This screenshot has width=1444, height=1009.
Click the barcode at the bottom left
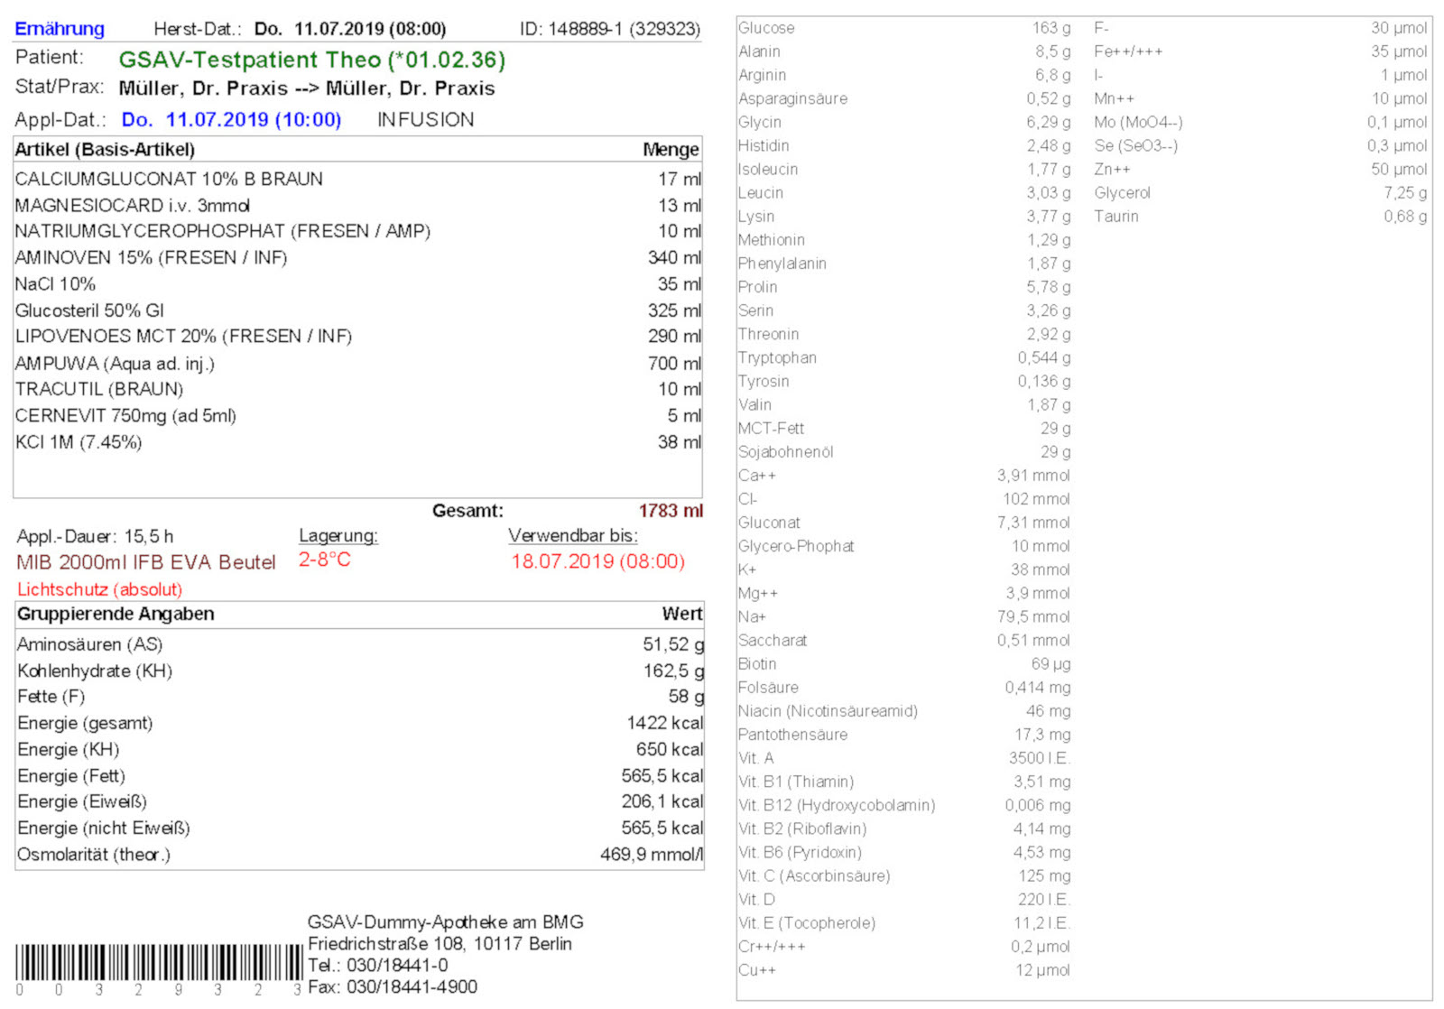coord(158,963)
